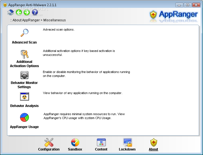Switch to the Sandbox tab label
The height and width of the screenshot is (155, 203).
click(75, 149)
